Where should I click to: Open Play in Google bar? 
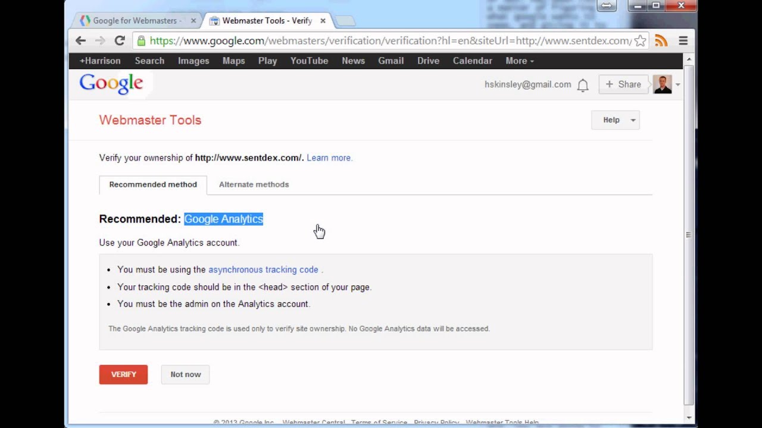click(267, 61)
